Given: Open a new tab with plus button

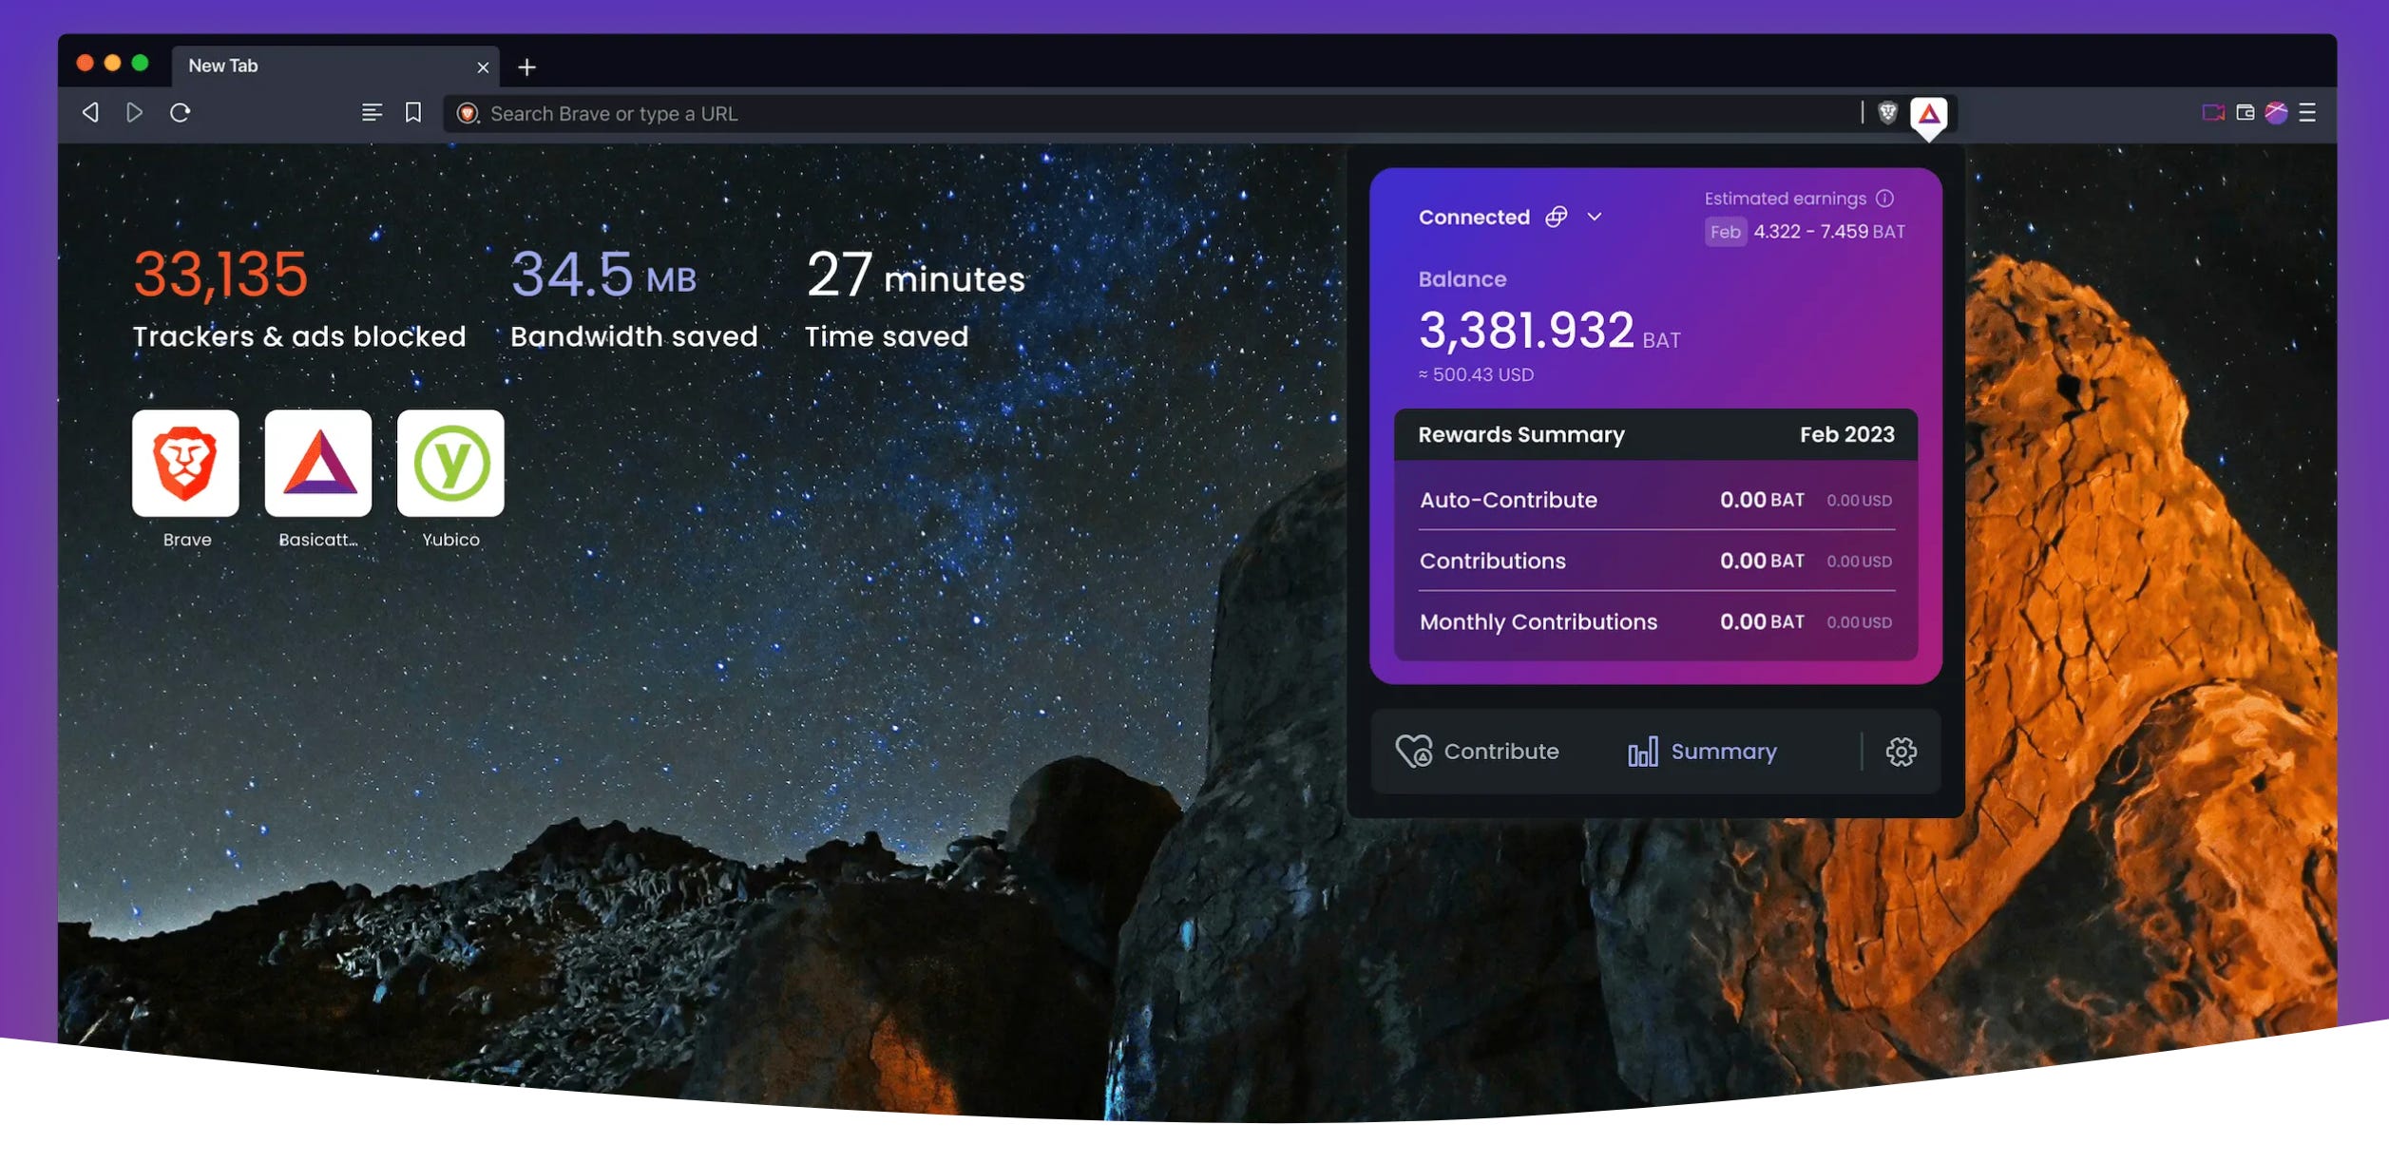Looking at the screenshot, I should [x=526, y=67].
